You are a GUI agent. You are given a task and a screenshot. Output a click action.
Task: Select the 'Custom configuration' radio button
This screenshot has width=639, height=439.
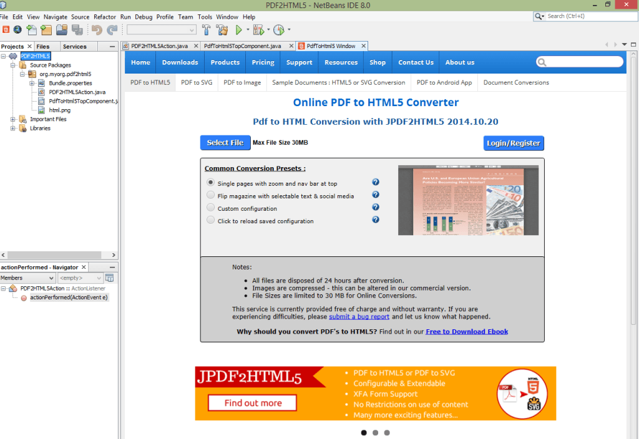(x=210, y=207)
